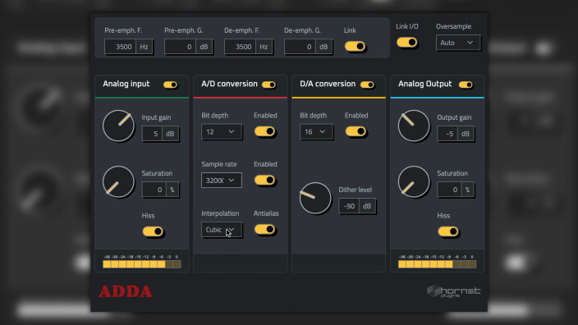Open the Sample rate dropdown

(222, 181)
